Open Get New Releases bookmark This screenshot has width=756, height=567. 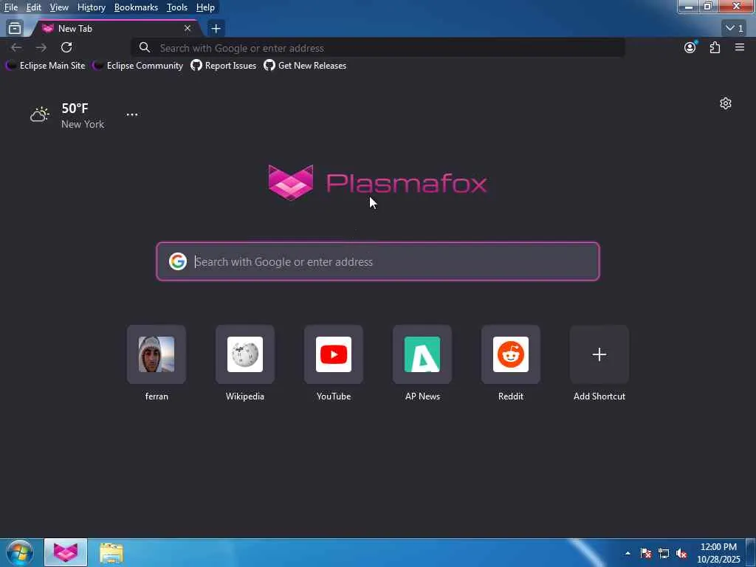(305, 66)
